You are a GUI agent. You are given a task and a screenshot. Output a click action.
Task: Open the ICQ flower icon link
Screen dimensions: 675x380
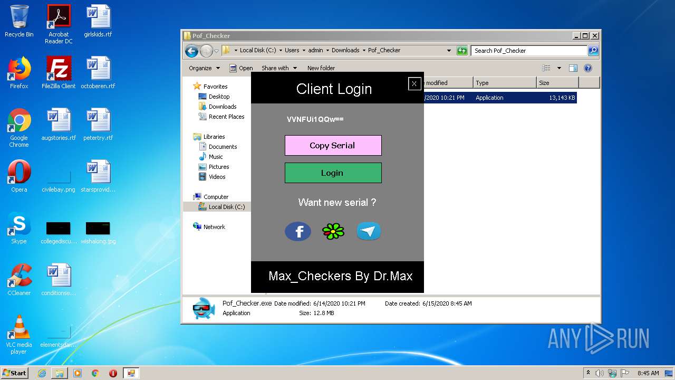coord(333,231)
